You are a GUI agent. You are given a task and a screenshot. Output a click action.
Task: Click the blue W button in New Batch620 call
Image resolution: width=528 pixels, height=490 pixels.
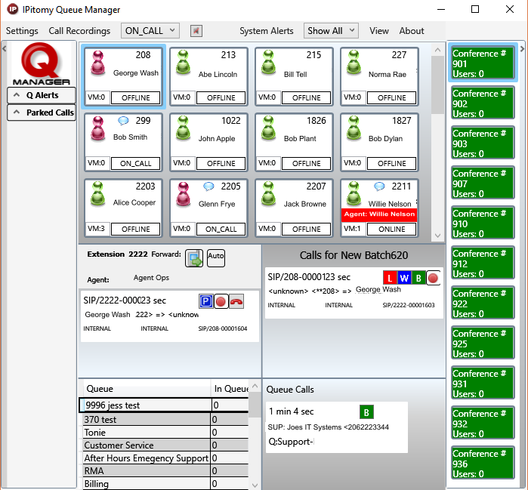click(404, 278)
